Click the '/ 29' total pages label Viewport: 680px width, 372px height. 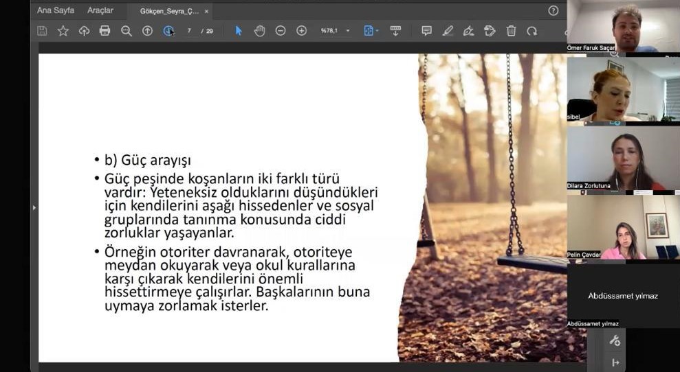tap(207, 31)
